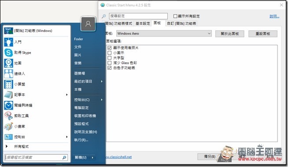Click the Classic Start Menu title icon
The width and height of the screenshot is (288, 167).
103,5
